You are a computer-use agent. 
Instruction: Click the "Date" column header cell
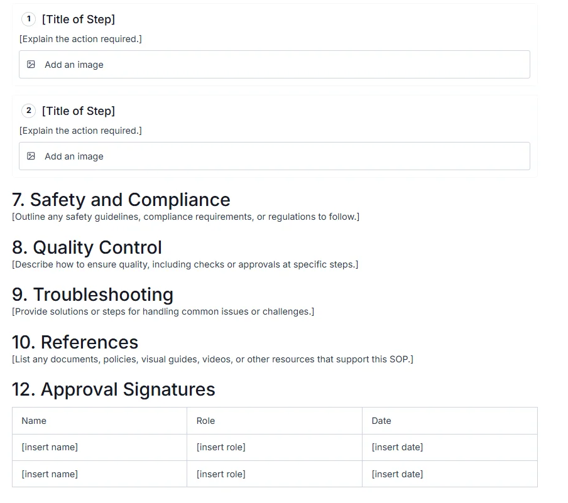(x=381, y=421)
